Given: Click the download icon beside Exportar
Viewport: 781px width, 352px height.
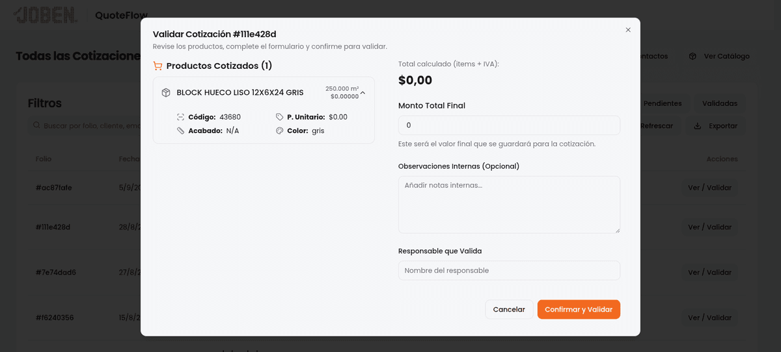Looking at the screenshot, I should 698,126.
